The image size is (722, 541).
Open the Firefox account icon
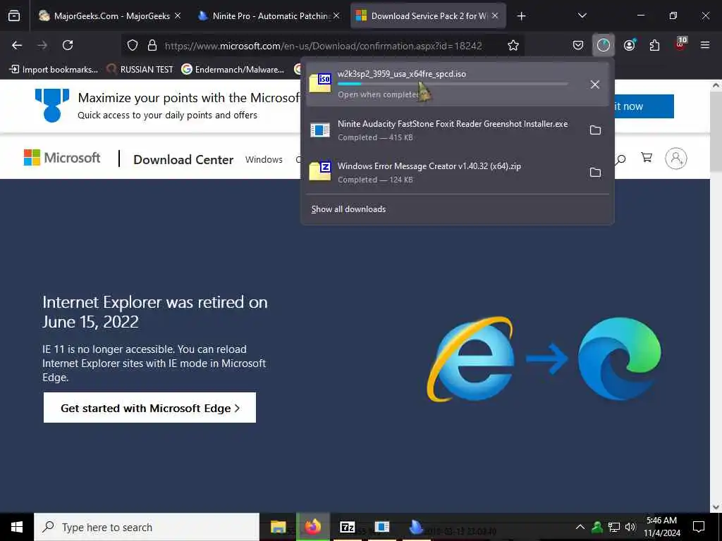629,45
